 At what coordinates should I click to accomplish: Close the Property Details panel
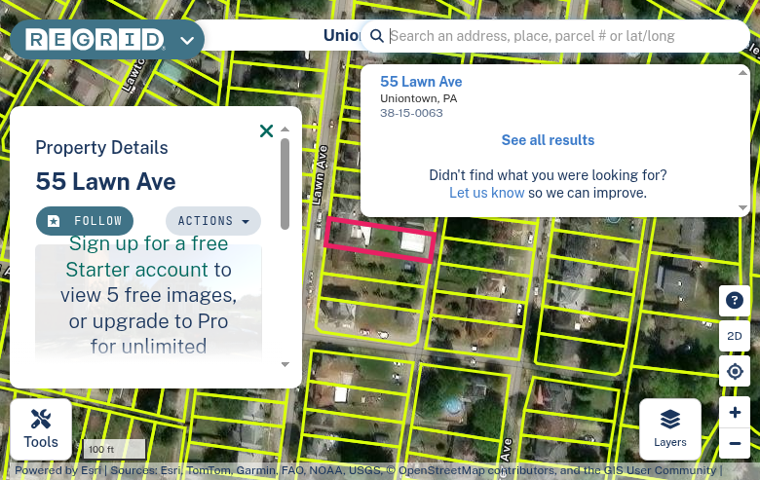point(266,130)
